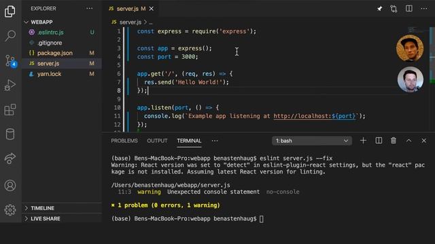
Task: Open the Live Share view in activity bar
Action: pos(10,158)
